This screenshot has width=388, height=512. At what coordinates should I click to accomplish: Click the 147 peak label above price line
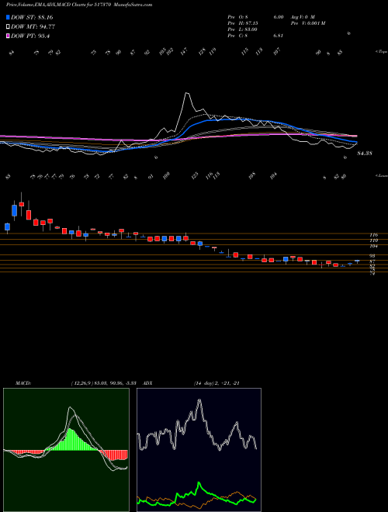coord(184,52)
